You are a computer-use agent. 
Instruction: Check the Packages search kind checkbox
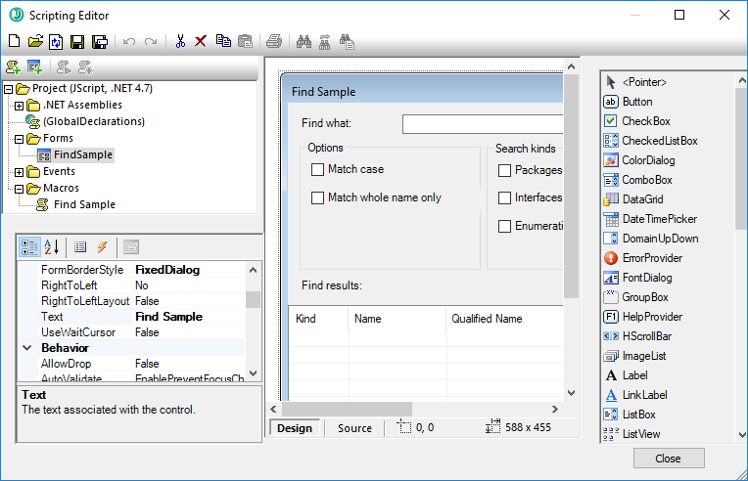(505, 170)
